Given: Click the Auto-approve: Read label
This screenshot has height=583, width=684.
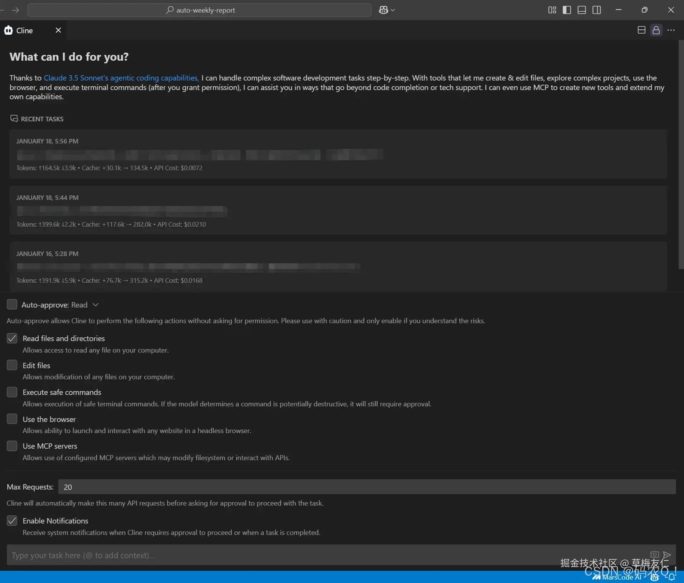Looking at the screenshot, I should pos(55,305).
